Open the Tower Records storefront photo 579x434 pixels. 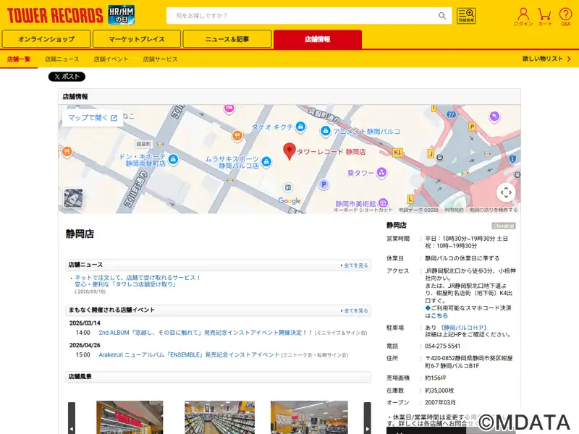pyautogui.click(x=130, y=417)
